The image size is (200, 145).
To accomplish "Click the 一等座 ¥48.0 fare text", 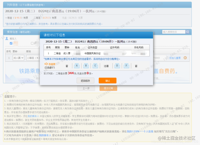I will [16, 18].
